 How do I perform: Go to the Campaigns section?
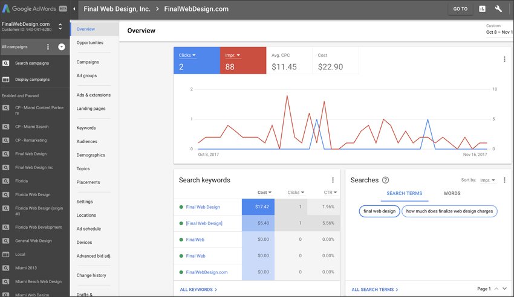pyautogui.click(x=88, y=62)
